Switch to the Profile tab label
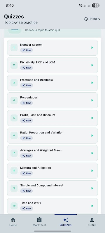105x233 pixels. click(92, 225)
